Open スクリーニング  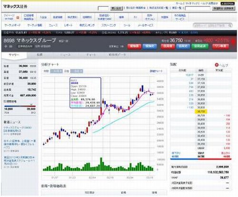click(109, 25)
